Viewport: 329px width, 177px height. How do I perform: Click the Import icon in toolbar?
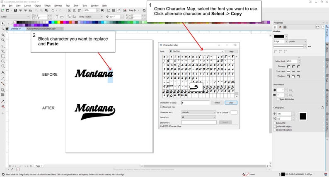70,10
